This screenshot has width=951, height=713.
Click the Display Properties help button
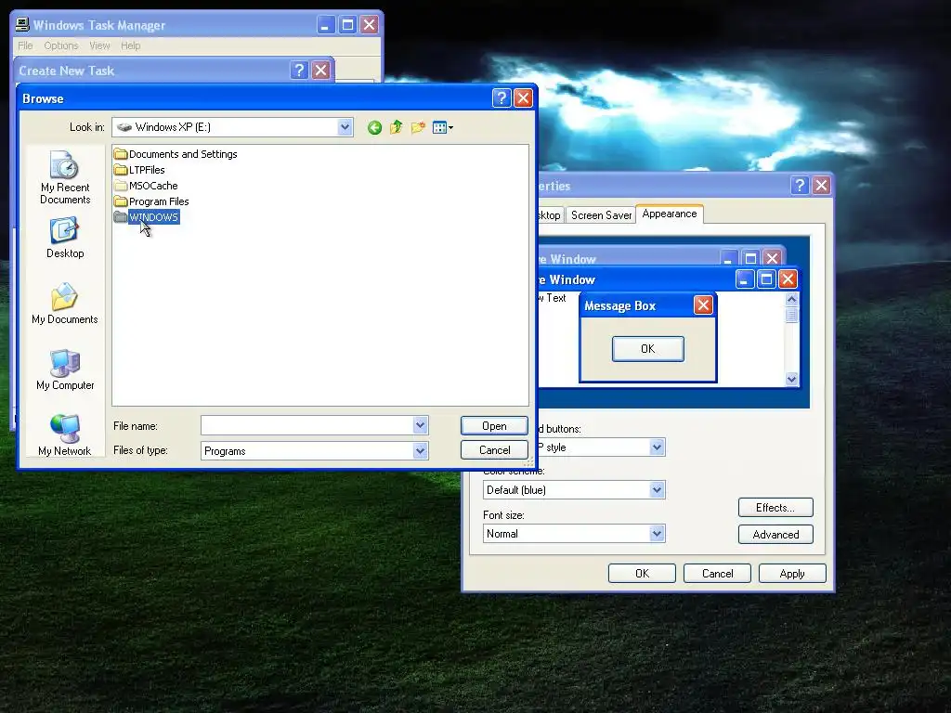[x=800, y=185]
